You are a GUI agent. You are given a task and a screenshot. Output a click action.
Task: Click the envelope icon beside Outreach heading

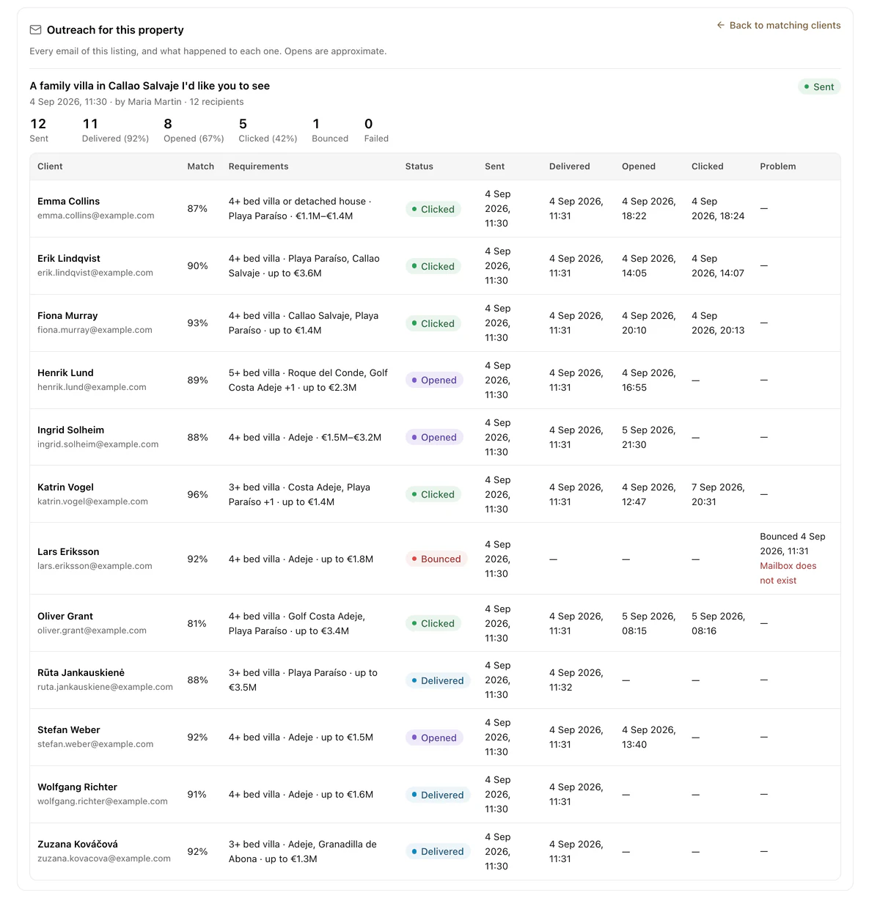[35, 30]
